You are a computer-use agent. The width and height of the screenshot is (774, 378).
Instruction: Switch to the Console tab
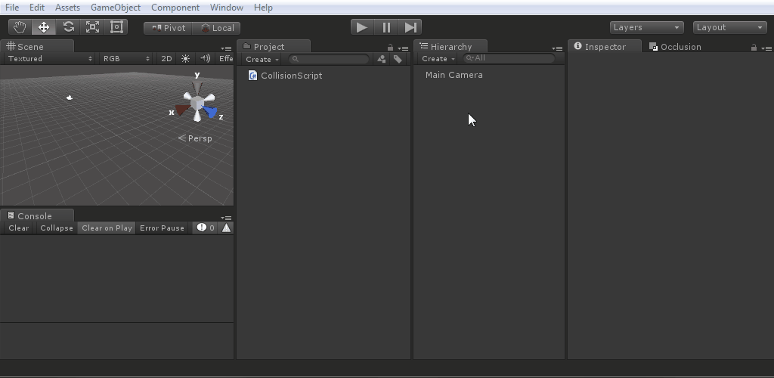tap(37, 215)
